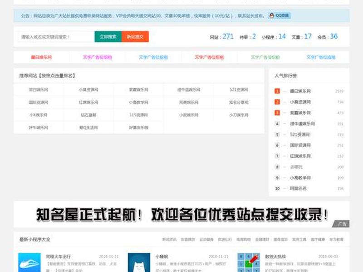Image resolution: width=363 pixels, height=272 pixels.
Task: Open the 同程火车出行 title link
Action: [x=58, y=257]
